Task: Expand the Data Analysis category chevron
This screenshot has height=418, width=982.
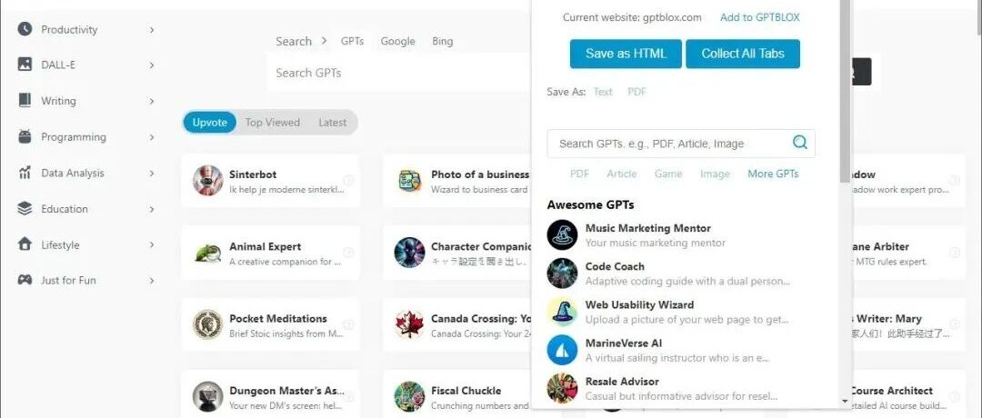Action: pos(152,173)
